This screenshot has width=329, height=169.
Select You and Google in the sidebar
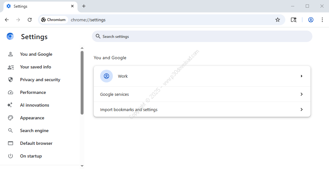click(x=36, y=54)
